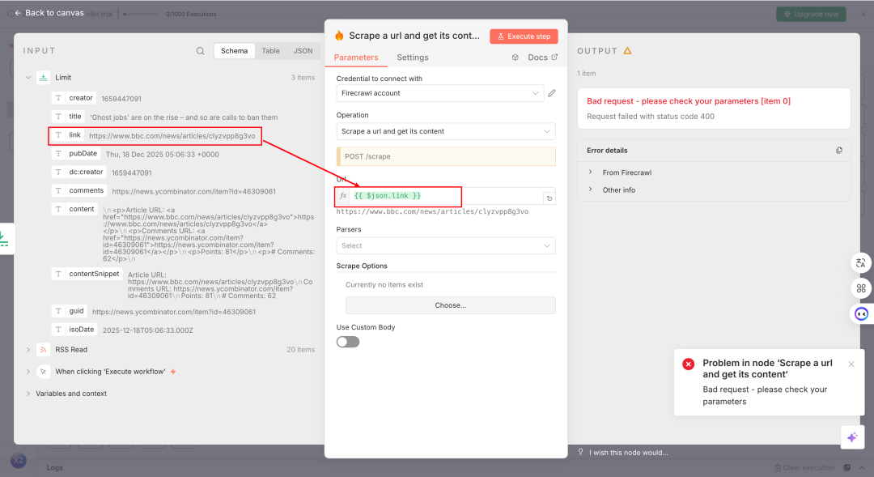Click the output warning triangle icon
Screen dimensions: 874x477
point(628,51)
